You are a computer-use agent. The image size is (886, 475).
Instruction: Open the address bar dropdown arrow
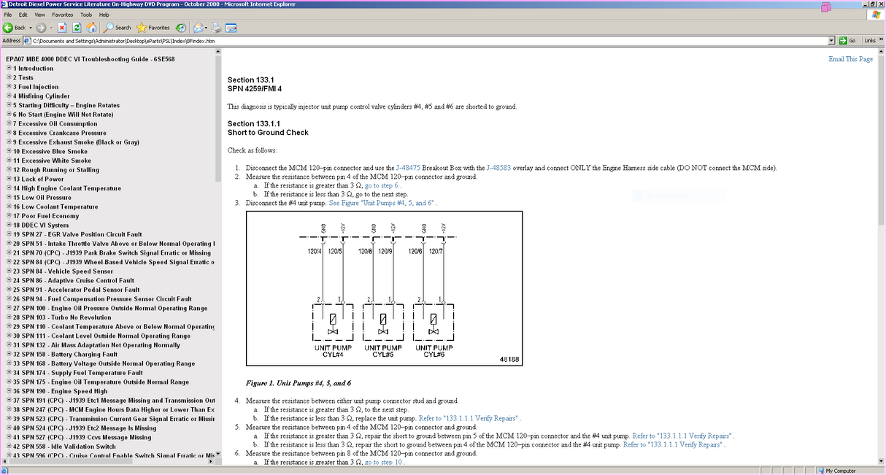point(831,41)
